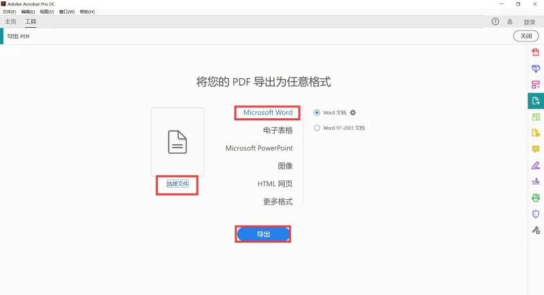The image size is (544, 295).
Task: Click the document file placeholder thumbnail
Action: (177, 142)
